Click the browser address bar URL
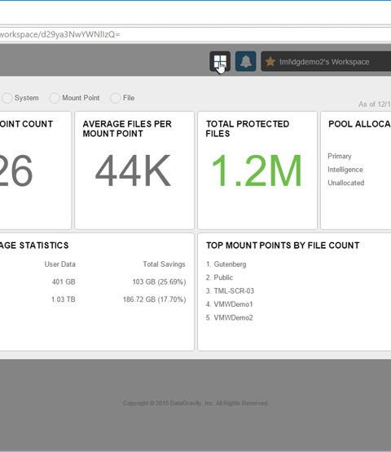 pyautogui.click(x=60, y=34)
